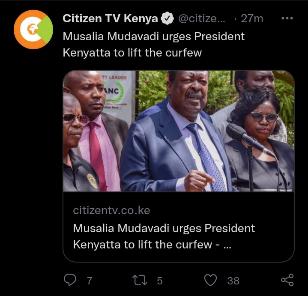Click the globe inside the Citizen logo
This screenshot has height=296, width=308.
(33, 29)
